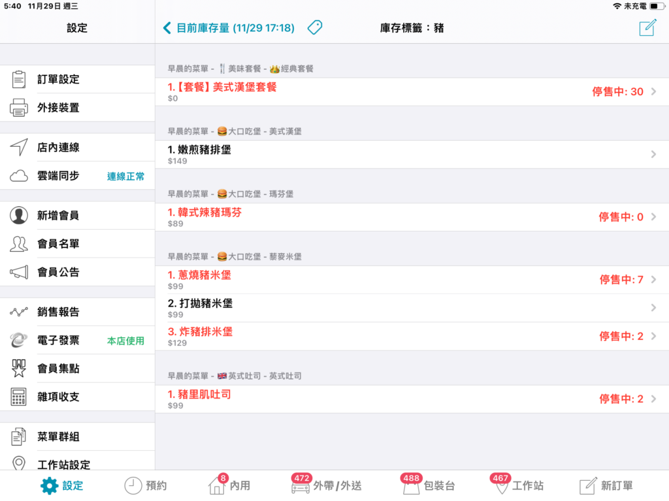Select the 炸豬排米堡 item name
The width and height of the screenshot is (669, 501).
(200, 331)
